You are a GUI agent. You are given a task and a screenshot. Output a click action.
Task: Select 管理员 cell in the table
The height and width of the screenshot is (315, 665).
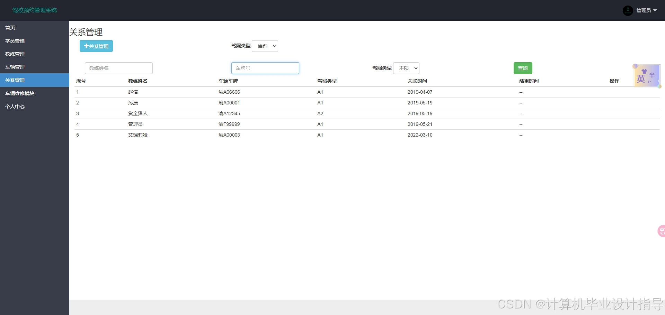point(135,124)
